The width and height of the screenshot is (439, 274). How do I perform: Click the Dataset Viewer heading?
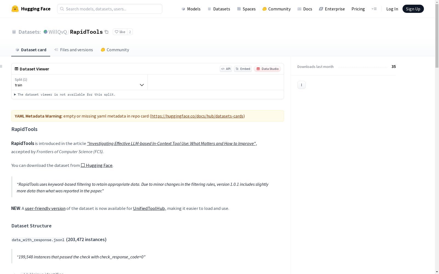34,69
